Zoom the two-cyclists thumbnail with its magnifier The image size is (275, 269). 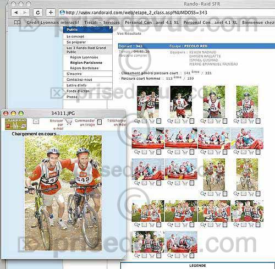[x=203, y=194]
